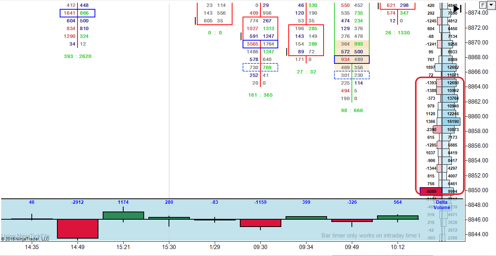
Task: Click the Delta Volume profile label
Action: (x=442, y=205)
